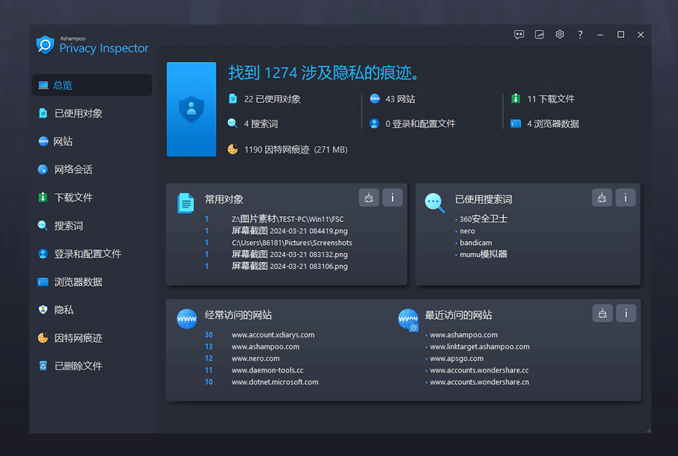This screenshot has height=456, width=678.
Task: Click the Ashampoo Privacy Inspector logo
Action: [x=93, y=46]
